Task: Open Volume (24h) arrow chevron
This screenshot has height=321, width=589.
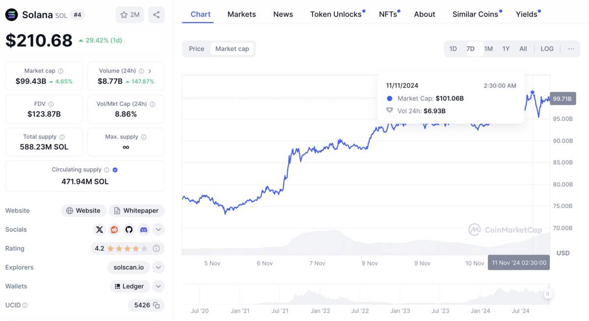Action: pyautogui.click(x=150, y=71)
